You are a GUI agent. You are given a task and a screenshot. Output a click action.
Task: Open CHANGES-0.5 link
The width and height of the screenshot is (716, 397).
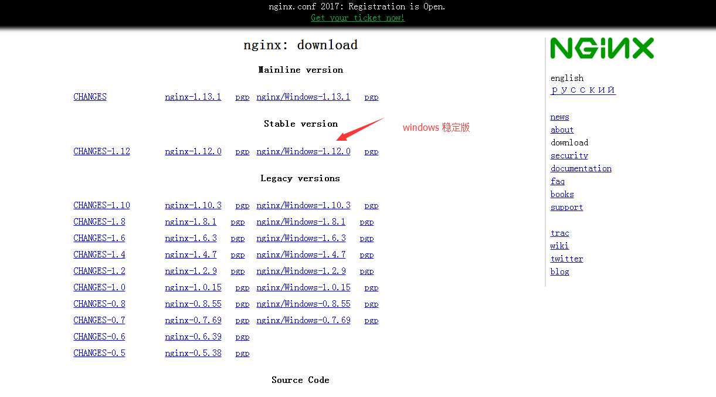(99, 353)
